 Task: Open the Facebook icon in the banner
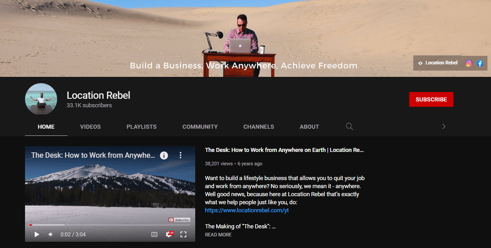click(480, 63)
